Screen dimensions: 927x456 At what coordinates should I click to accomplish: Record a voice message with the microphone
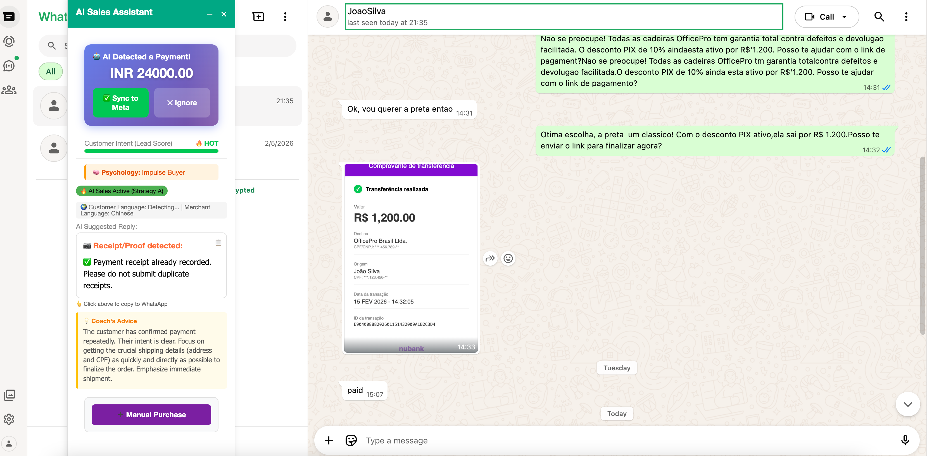(x=905, y=440)
